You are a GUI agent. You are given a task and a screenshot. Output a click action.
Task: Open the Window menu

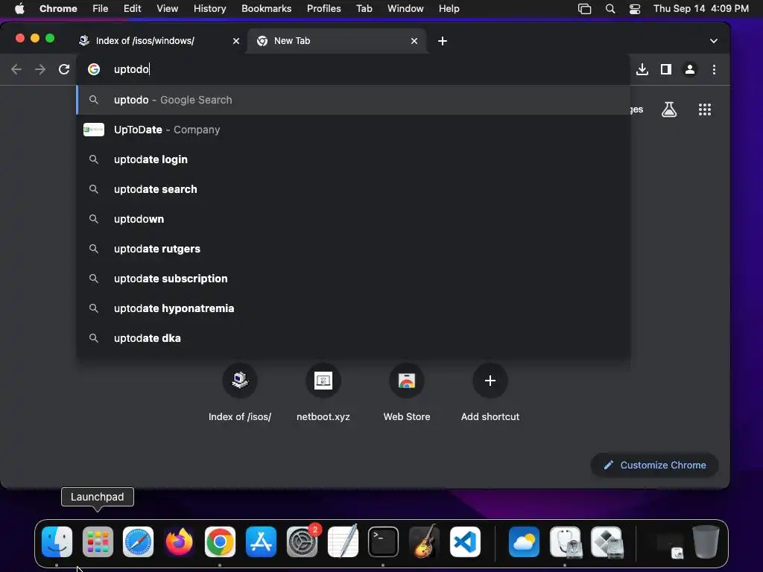405,8
